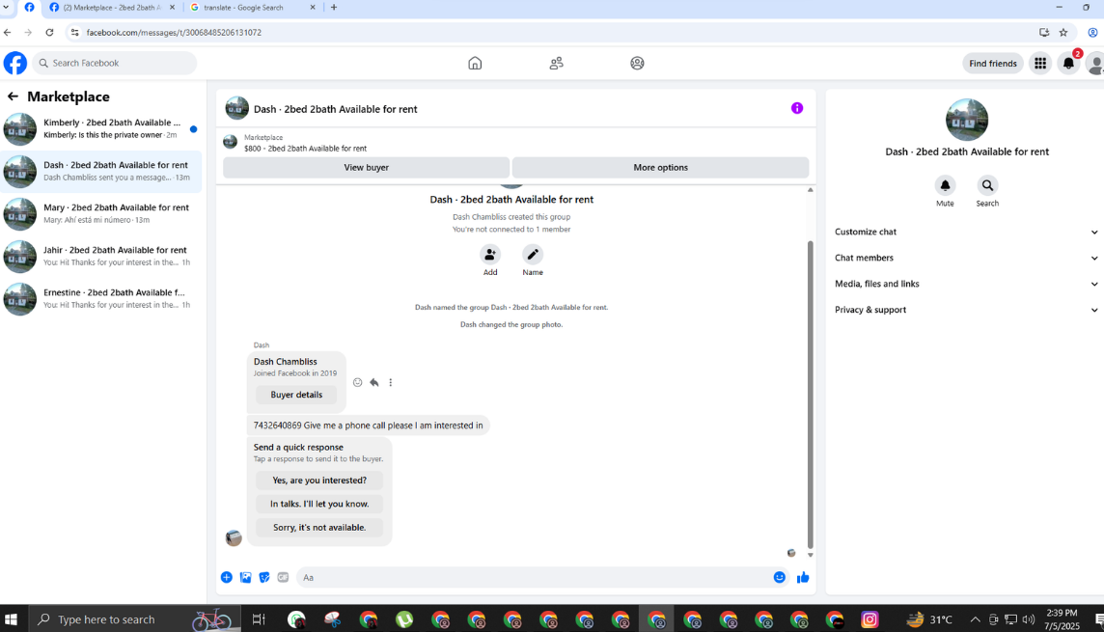Click the Name edit pencil icon
The height and width of the screenshot is (632, 1104).
(533, 254)
